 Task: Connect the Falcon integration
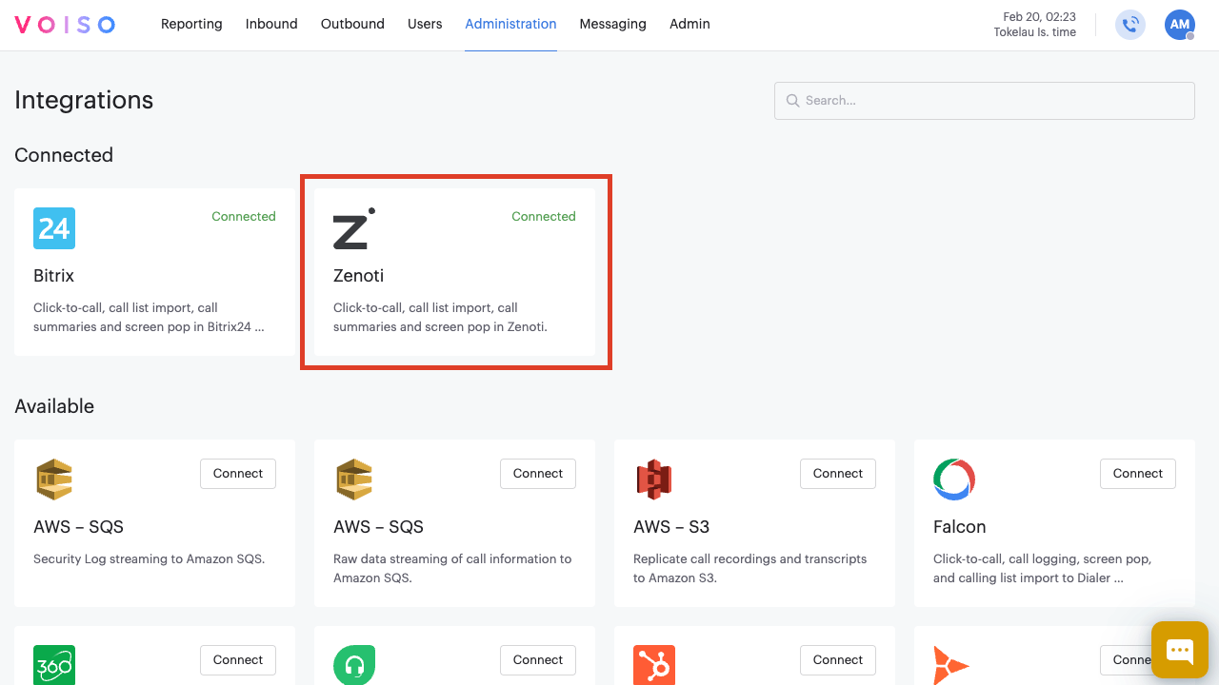[x=1137, y=473]
